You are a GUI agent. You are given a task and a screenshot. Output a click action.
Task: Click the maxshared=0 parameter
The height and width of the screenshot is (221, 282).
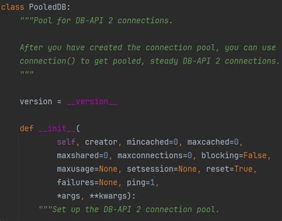click(x=82, y=156)
